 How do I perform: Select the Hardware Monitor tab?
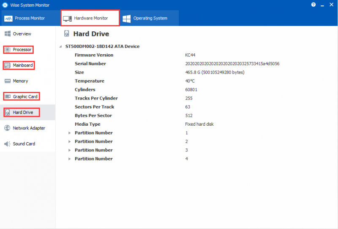tap(90, 18)
